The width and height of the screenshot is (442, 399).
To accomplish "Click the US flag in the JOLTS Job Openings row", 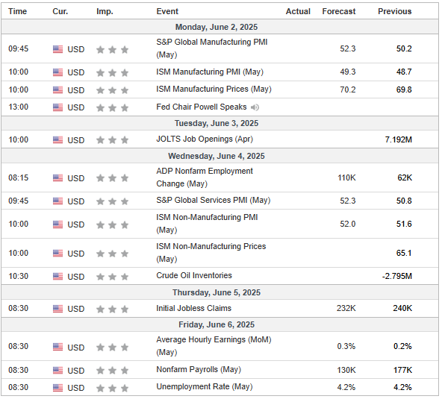I will (x=57, y=140).
